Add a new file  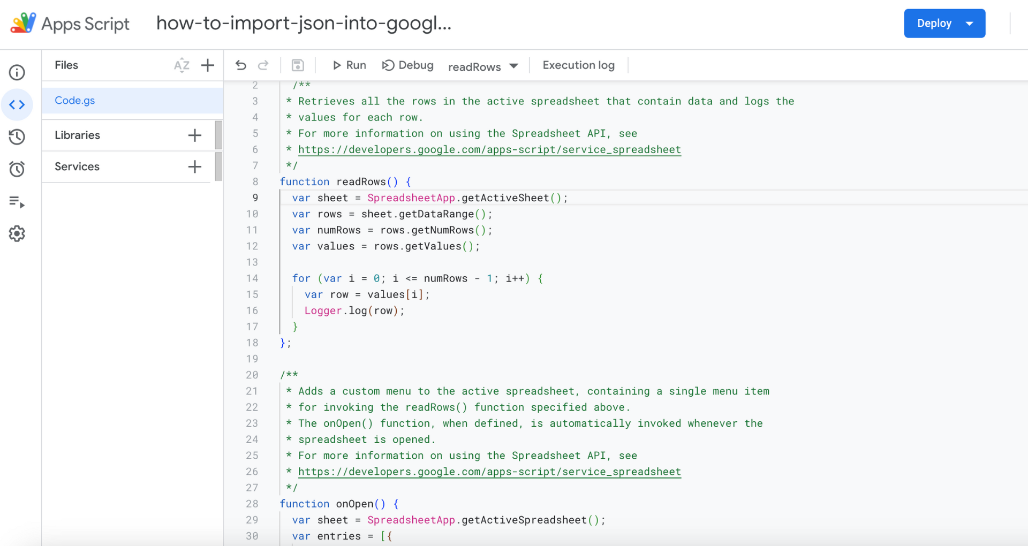[x=207, y=65]
